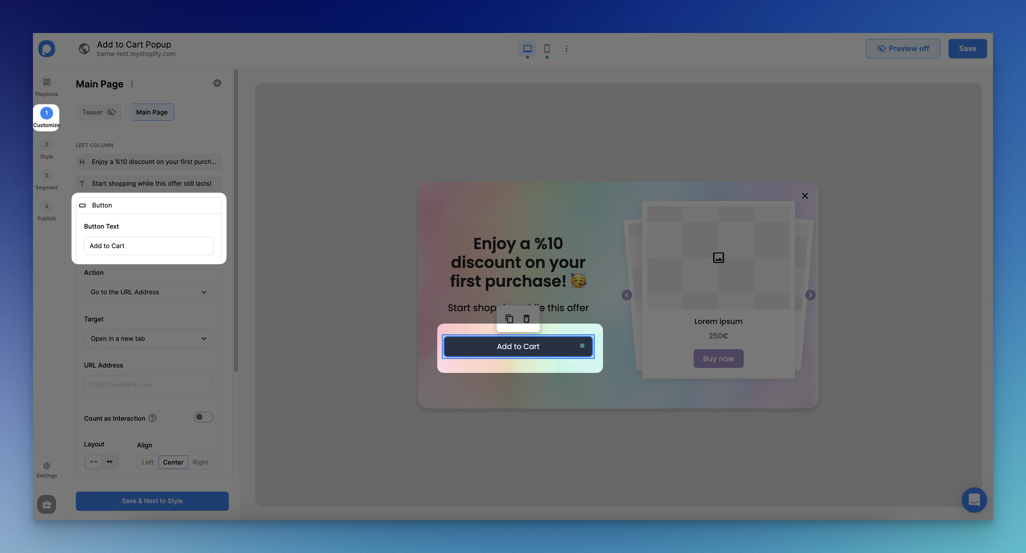Click the duplicate icon on Add to Cart button

click(x=509, y=319)
